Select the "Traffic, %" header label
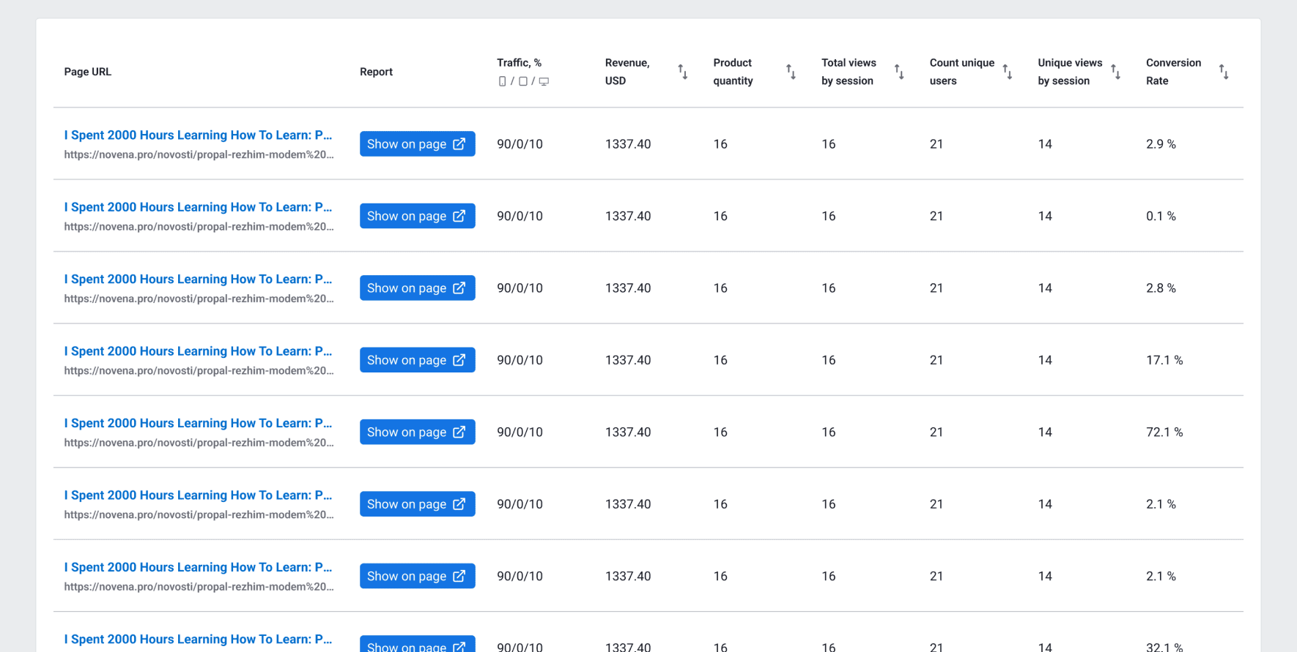This screenshot has height=652, width=1297. point(519,63)
